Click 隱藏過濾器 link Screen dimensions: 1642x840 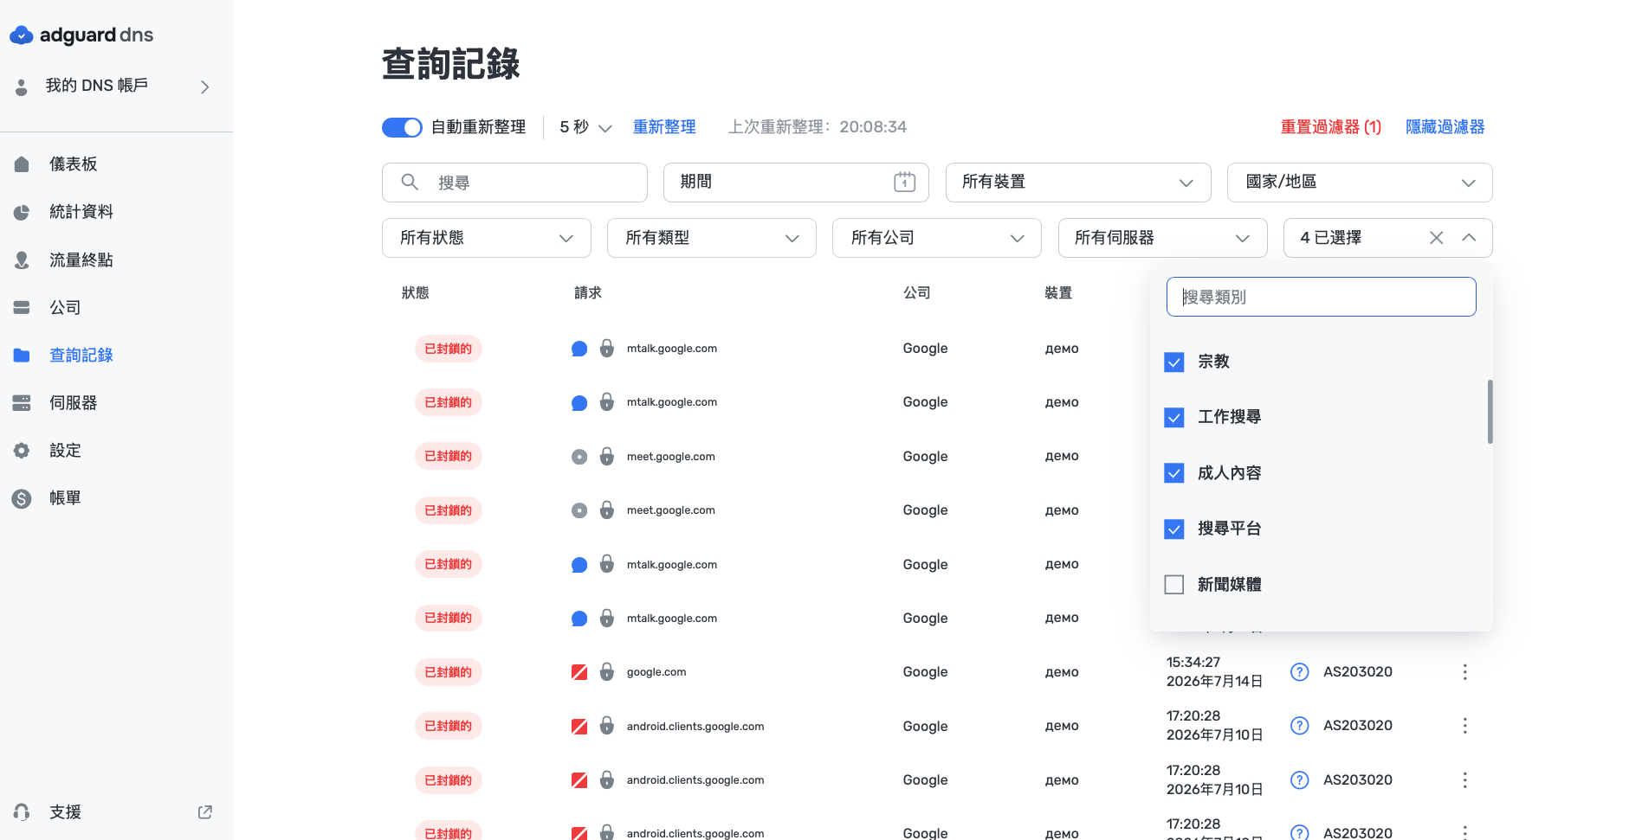pos(1445,127)
